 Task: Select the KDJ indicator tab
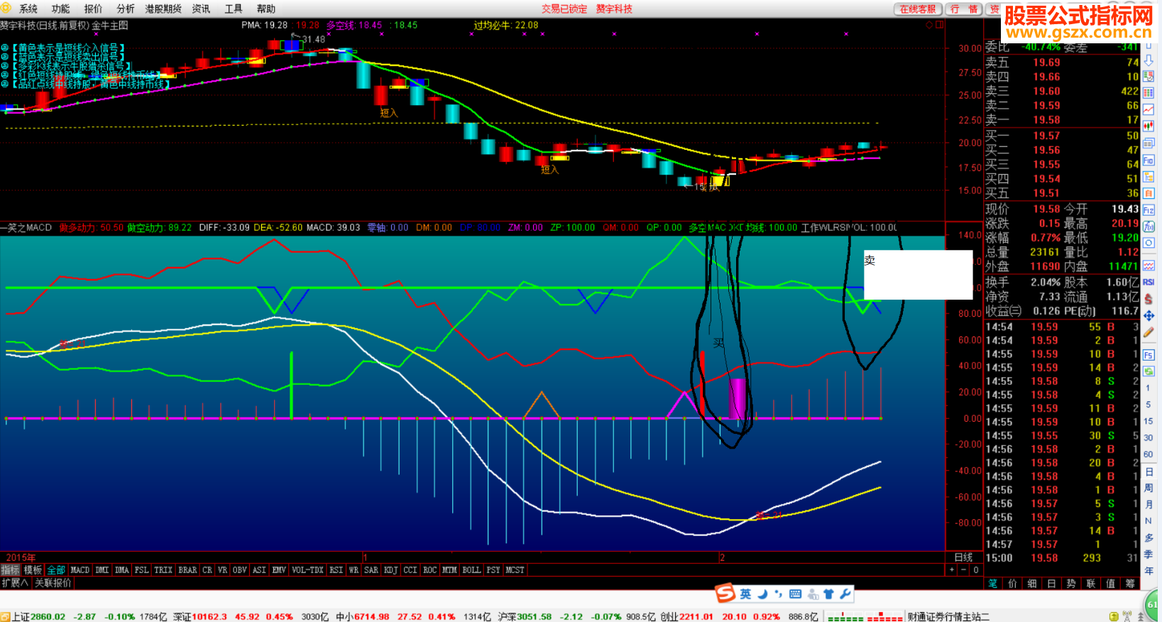(390, 570)
